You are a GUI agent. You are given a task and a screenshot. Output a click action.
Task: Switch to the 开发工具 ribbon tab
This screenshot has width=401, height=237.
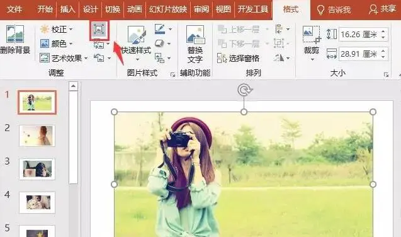[252, 9]
